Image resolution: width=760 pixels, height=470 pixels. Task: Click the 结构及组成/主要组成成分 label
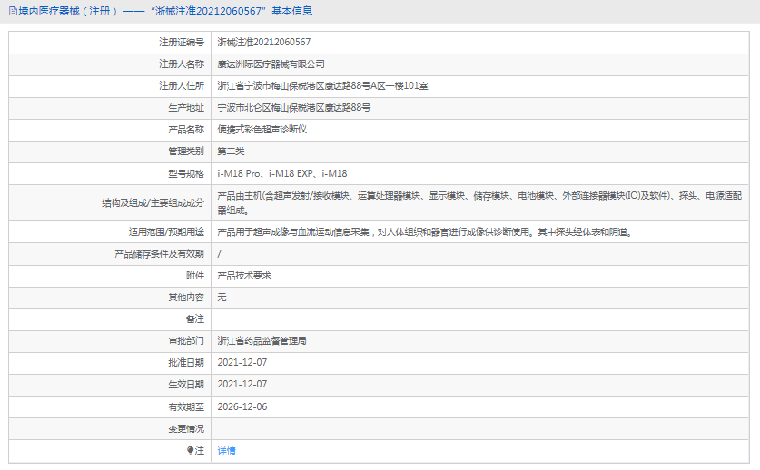(153, 202)
